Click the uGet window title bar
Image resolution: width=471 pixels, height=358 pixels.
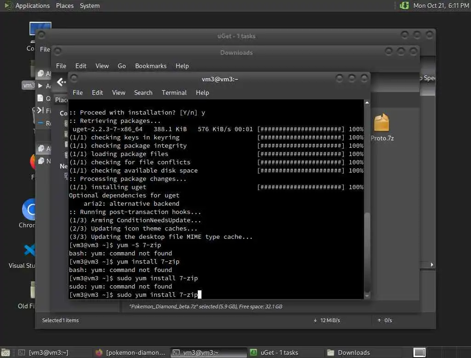click(236, 36)
